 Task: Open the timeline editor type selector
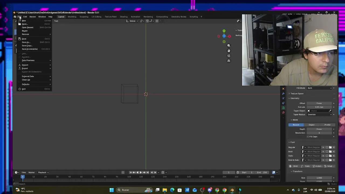pos(17,172)
